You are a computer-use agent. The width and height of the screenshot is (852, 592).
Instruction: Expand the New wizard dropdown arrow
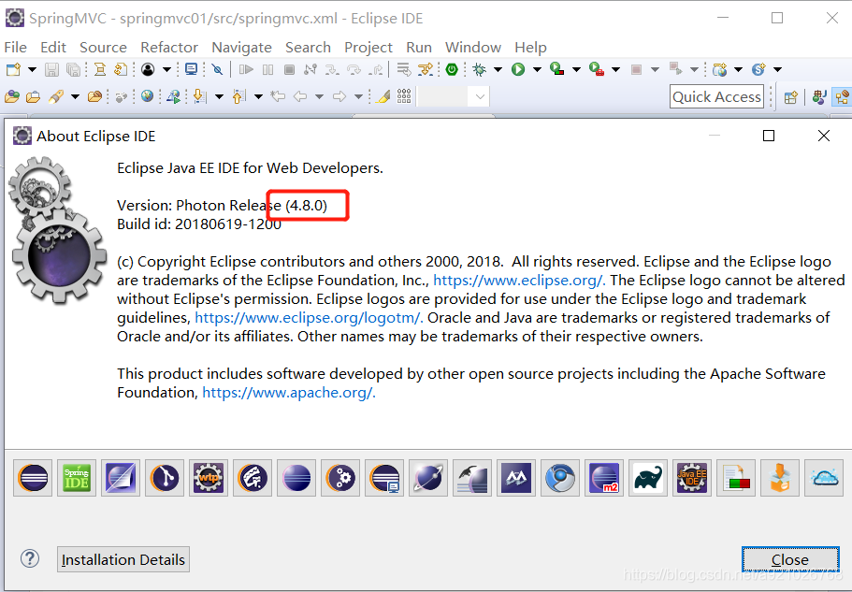pyautogui.click(x=32, y=69)
